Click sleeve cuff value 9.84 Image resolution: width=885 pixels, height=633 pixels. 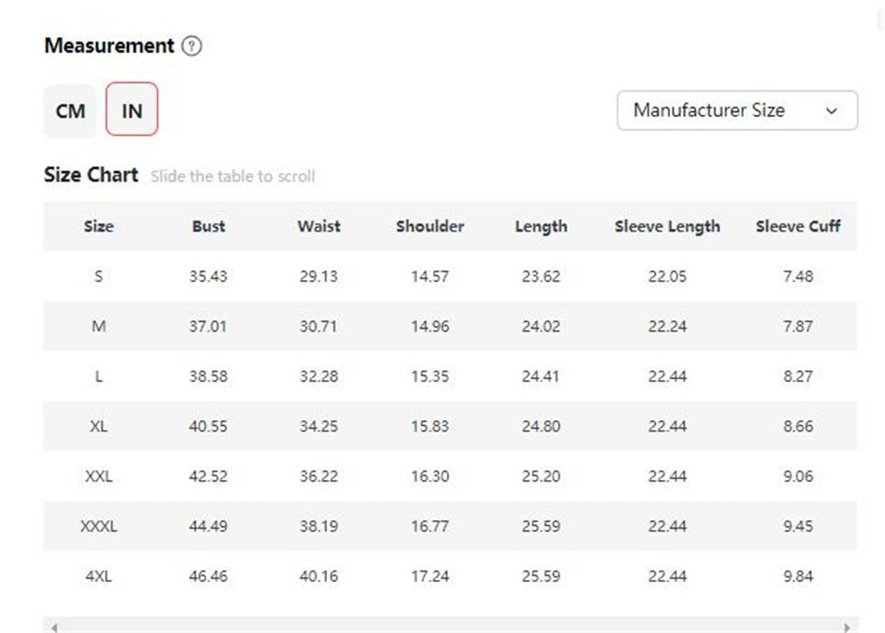point(798,576)
